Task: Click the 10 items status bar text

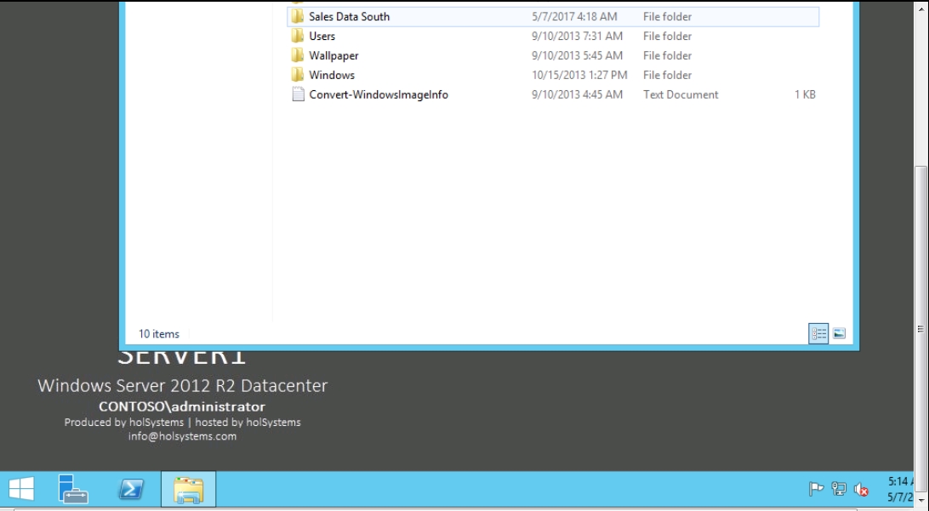Action: (x=159, y=334)
